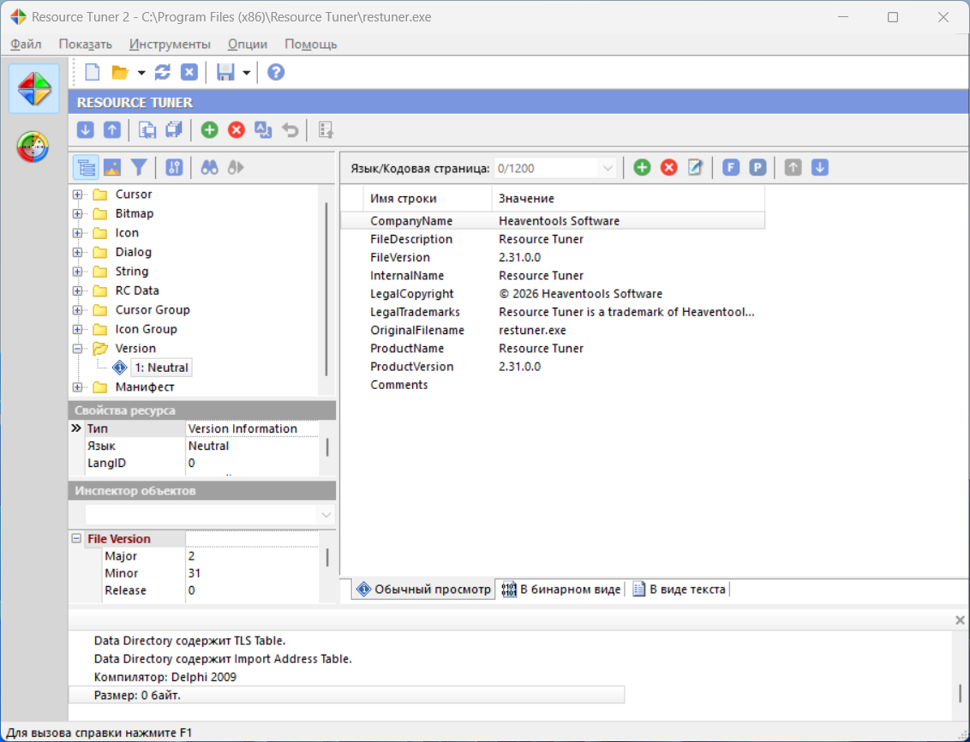Switch to Обычный просмотр tab

[x=424, y=589]
